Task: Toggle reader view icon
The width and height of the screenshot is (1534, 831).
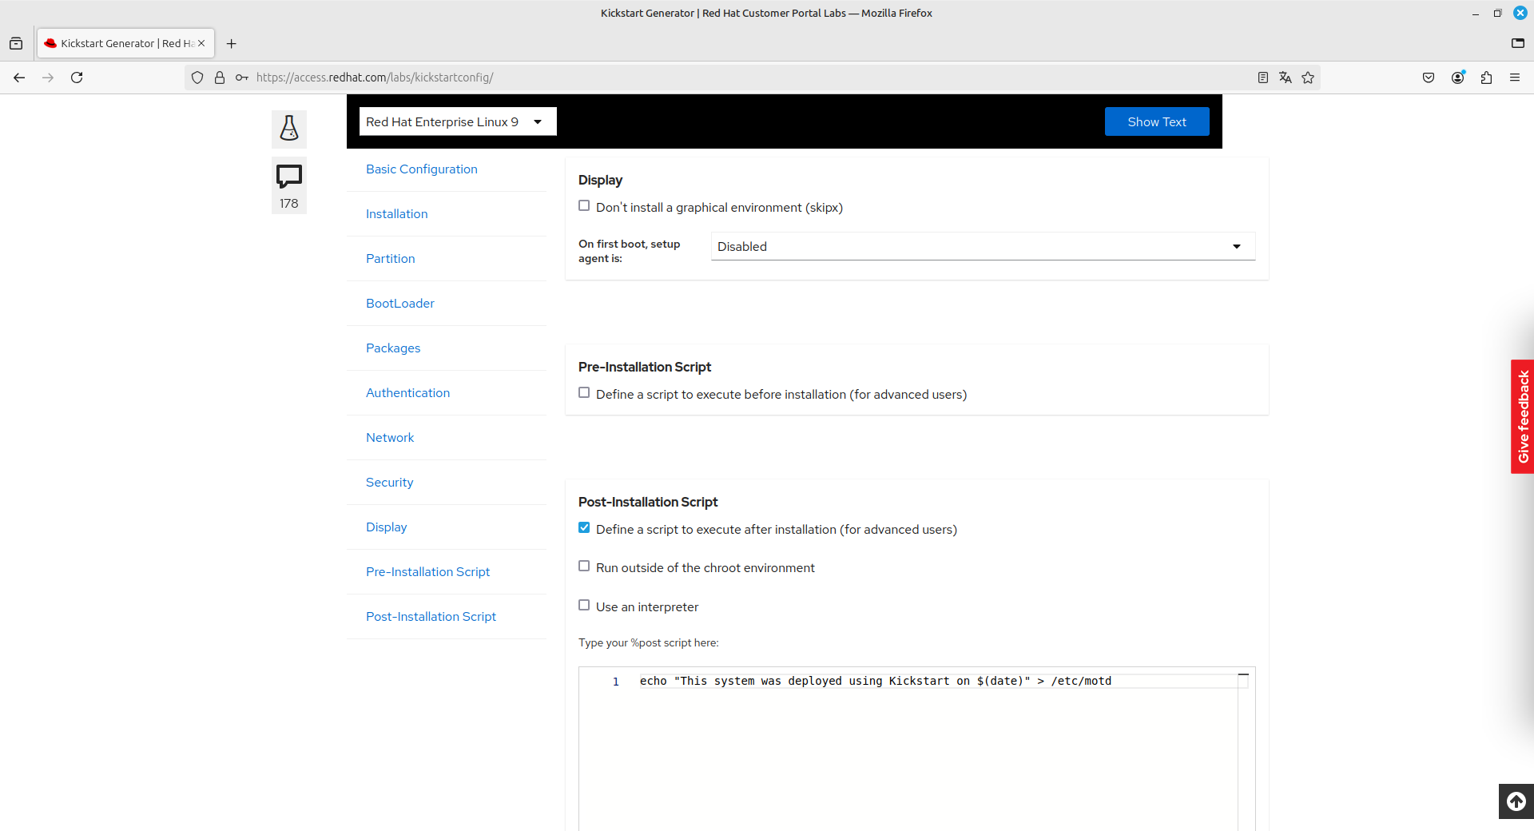Action: tap(1263, 78)
